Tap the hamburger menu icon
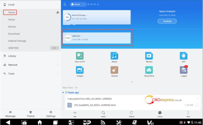The image size is (203, 125). [x=65, y=4]
